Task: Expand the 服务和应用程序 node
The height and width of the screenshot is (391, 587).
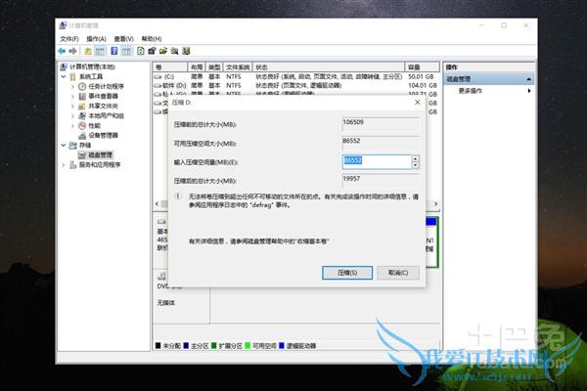Action: pos(64,165)
